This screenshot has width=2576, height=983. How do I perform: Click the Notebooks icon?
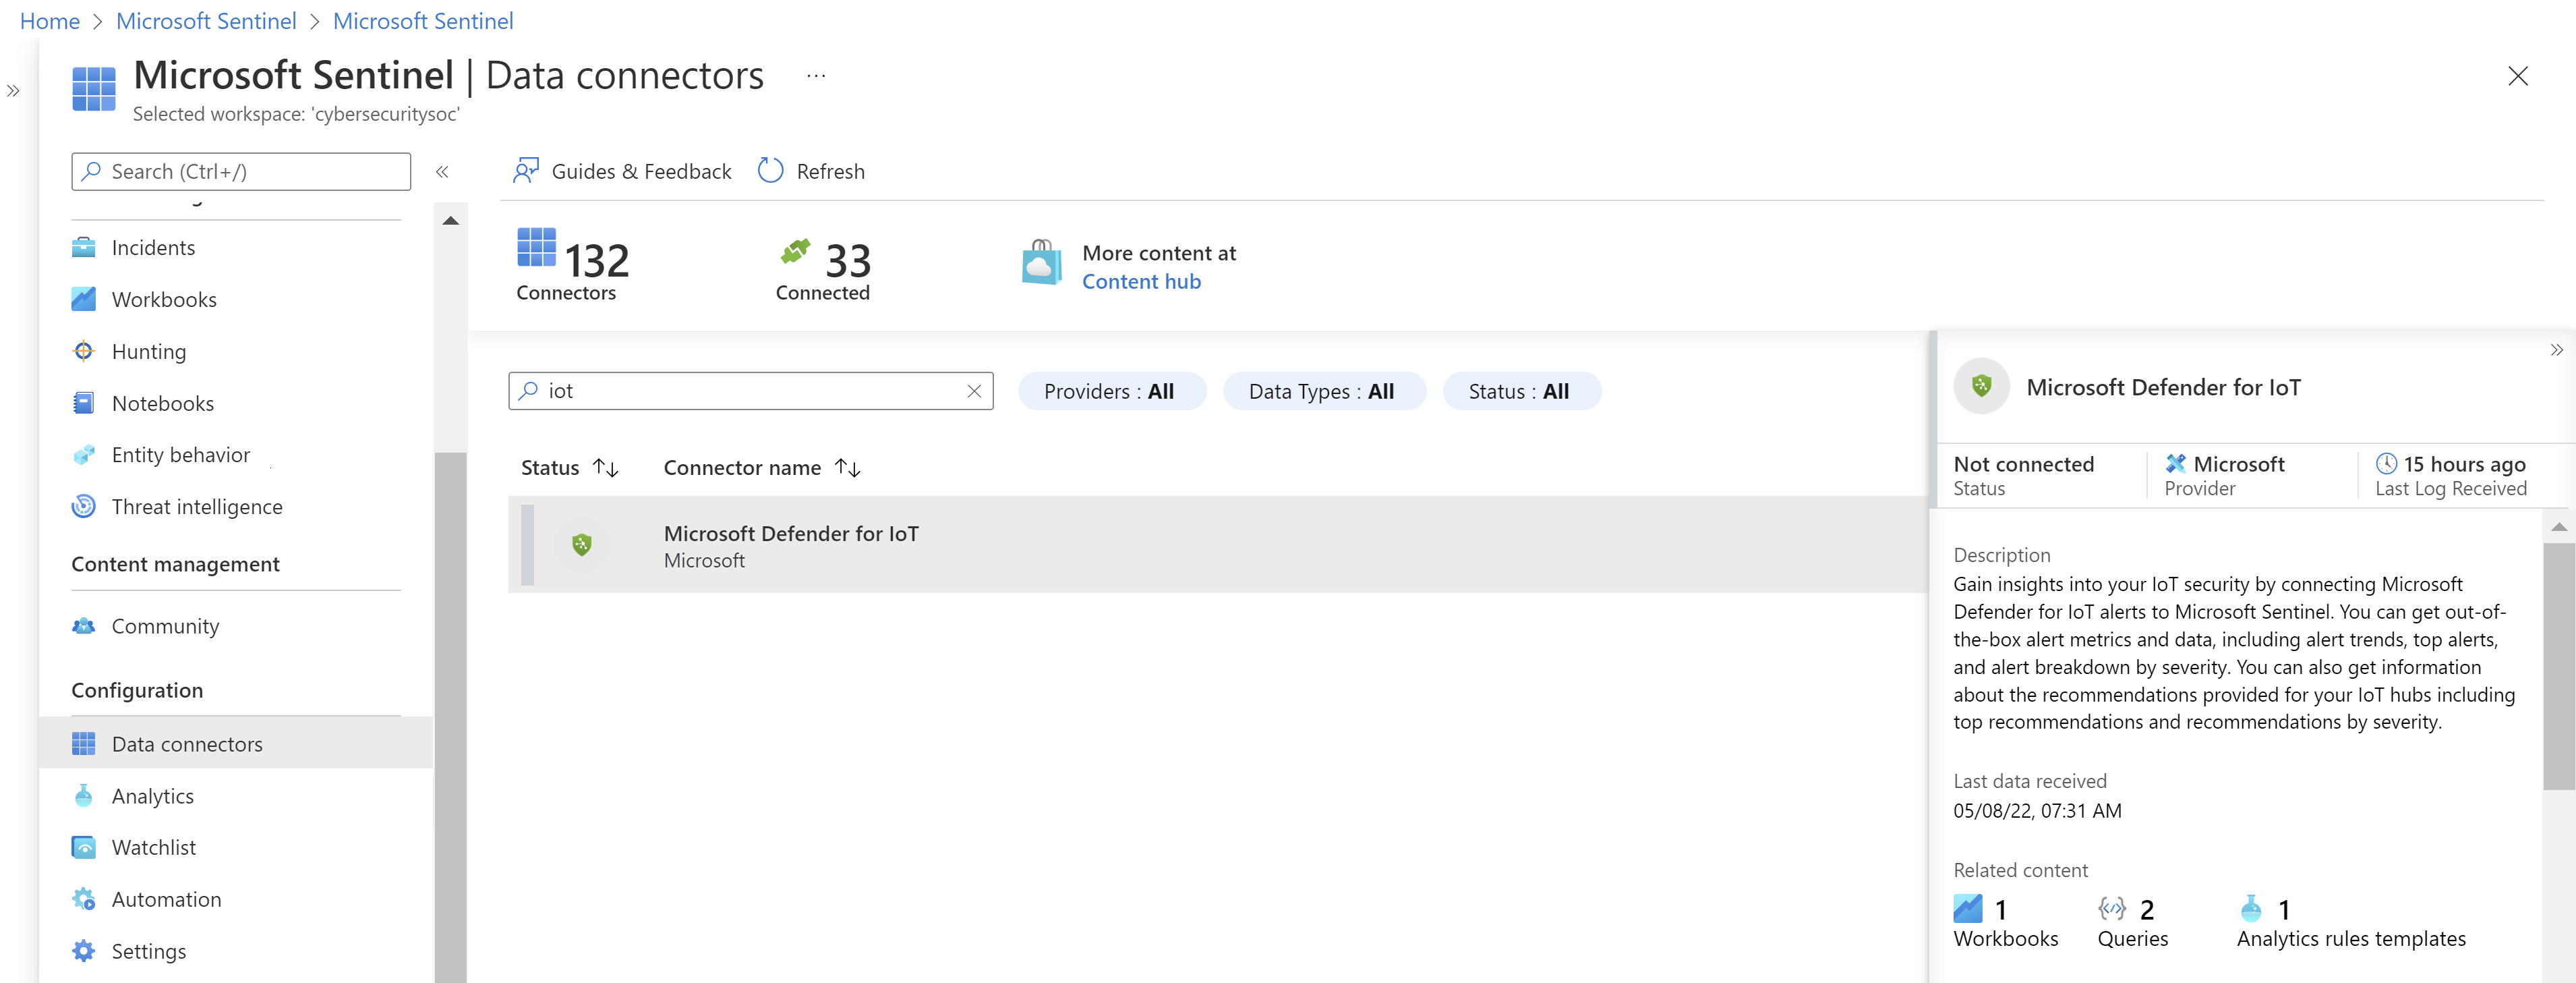pyautogui.click(x=84, y=403)
